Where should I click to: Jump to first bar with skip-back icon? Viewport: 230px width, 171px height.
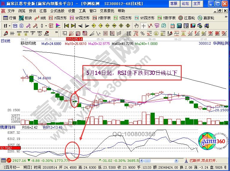pyautogui.click(x=66, y=25)
